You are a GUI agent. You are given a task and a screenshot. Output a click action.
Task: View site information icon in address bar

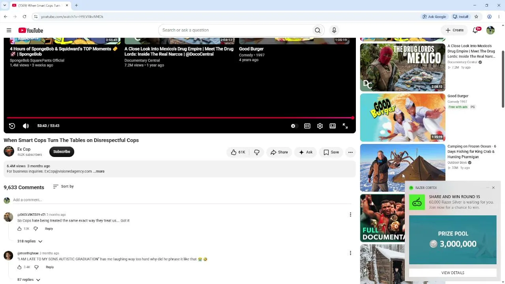(x=36, y=17)
